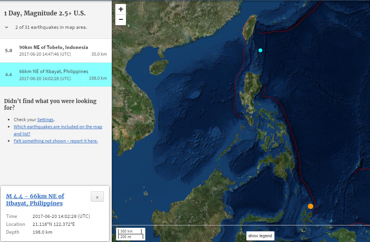Collapse the earthquake list using the chevron

coord(6,27)
